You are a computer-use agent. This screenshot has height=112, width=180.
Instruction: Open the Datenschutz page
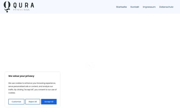click(166, 7)
